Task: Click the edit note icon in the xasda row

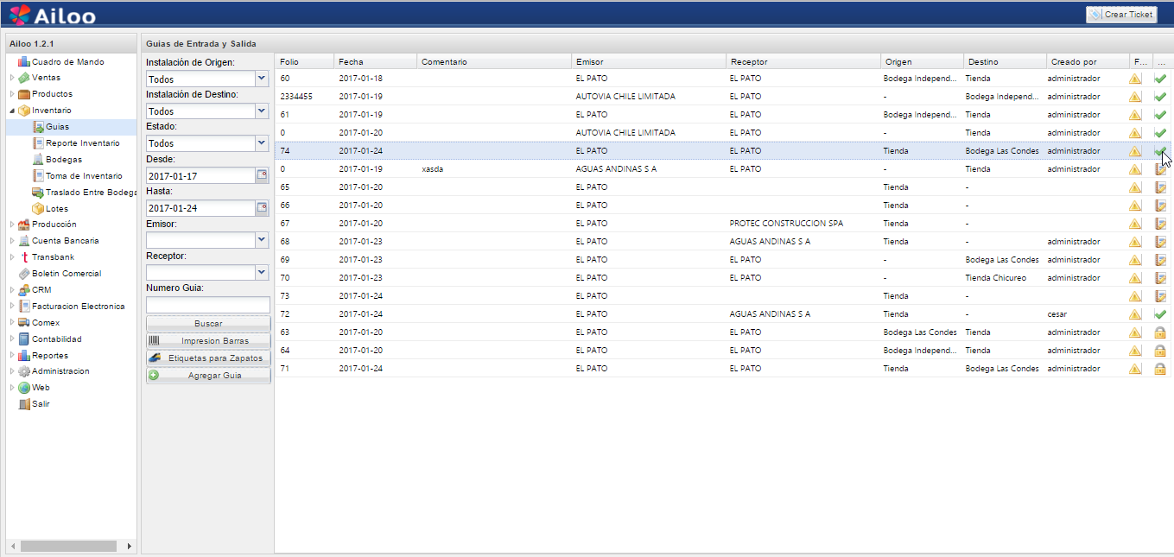Action: pyautogui.click(x=1160, y=169)
